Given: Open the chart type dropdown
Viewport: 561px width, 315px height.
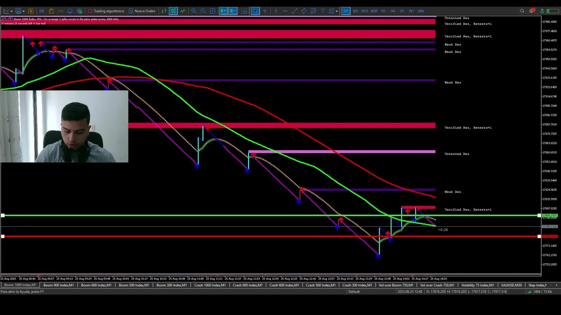Looking at the screenshot, I should (8, 11).
